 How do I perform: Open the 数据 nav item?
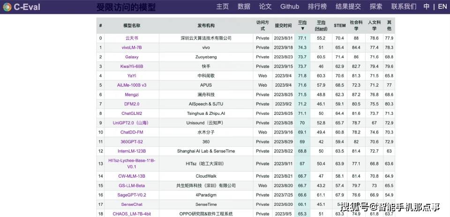tap(244, 7)
